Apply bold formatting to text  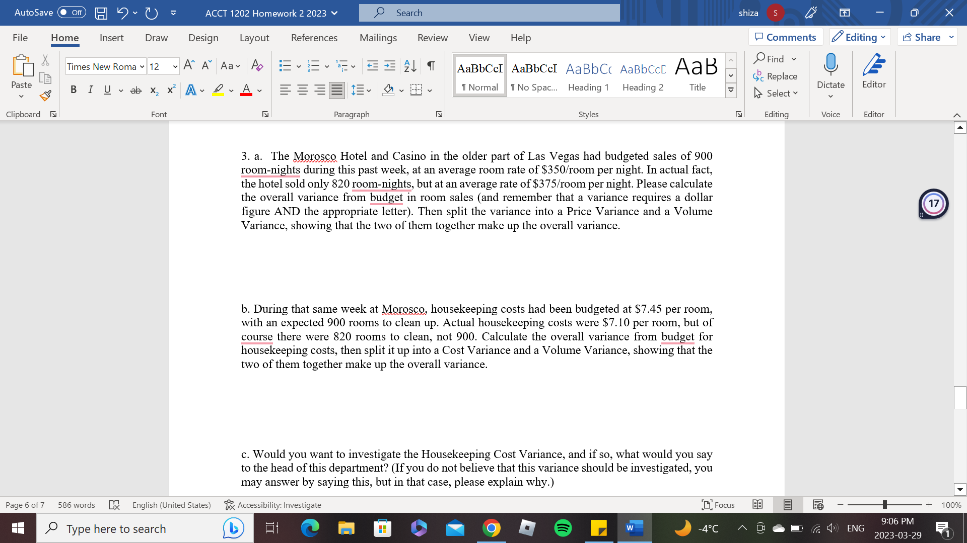coord(74,89)
